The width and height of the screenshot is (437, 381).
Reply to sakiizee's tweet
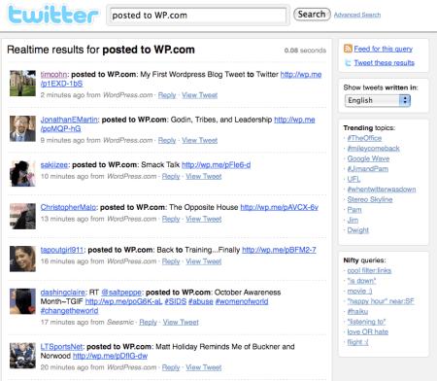(x=171, y=177)
